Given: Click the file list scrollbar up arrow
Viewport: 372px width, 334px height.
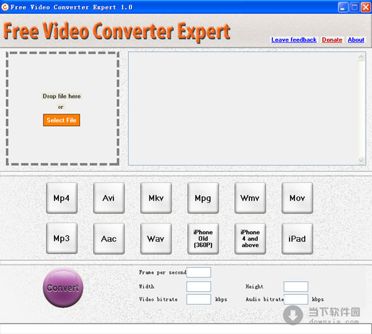Looking at the screenshot, I should coord(361,56).
